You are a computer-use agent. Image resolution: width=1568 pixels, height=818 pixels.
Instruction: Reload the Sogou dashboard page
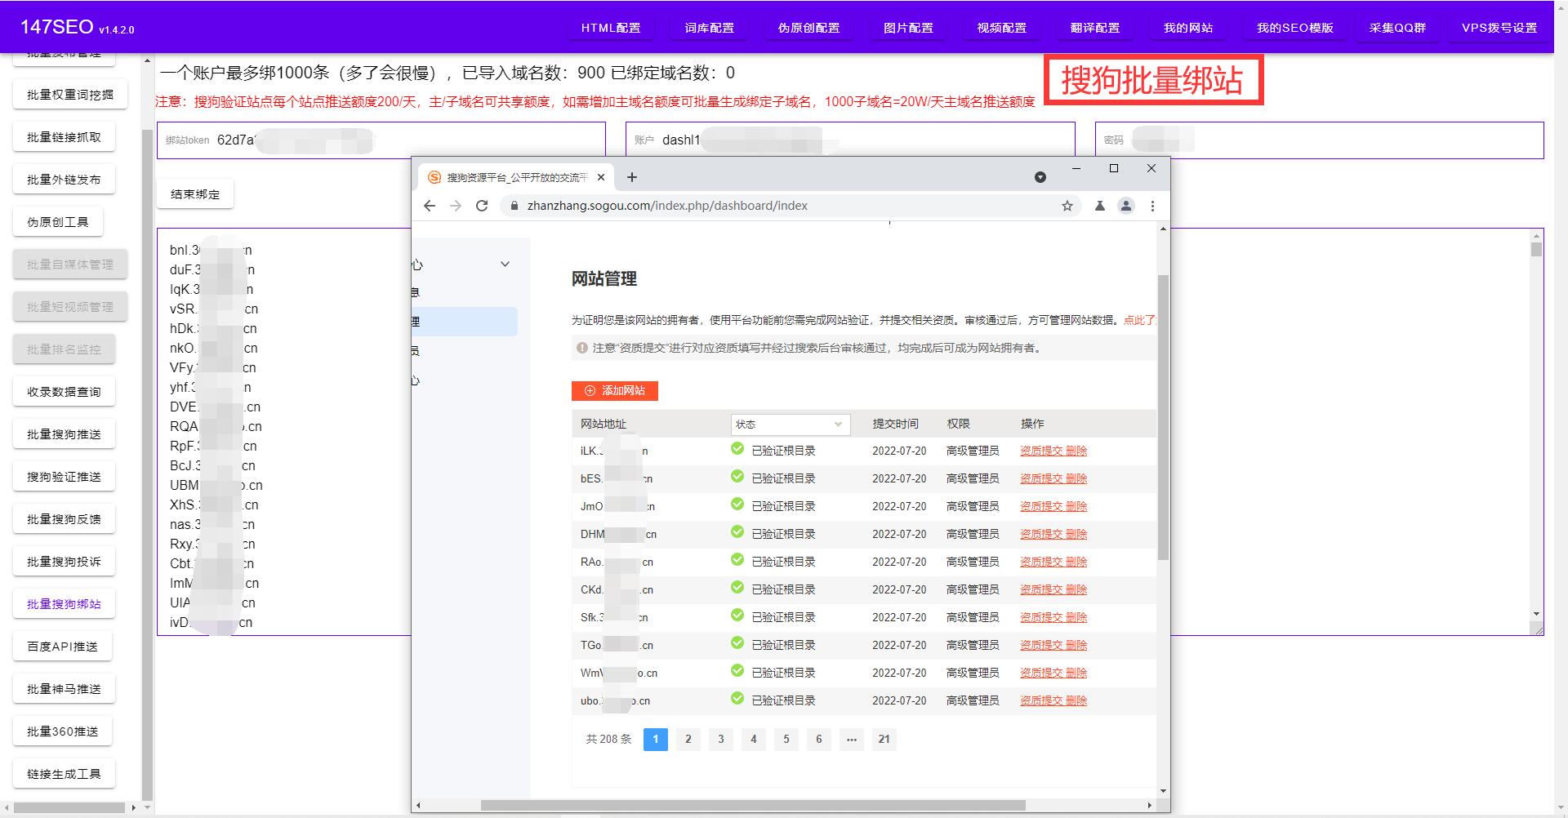(x=482, y=206)
